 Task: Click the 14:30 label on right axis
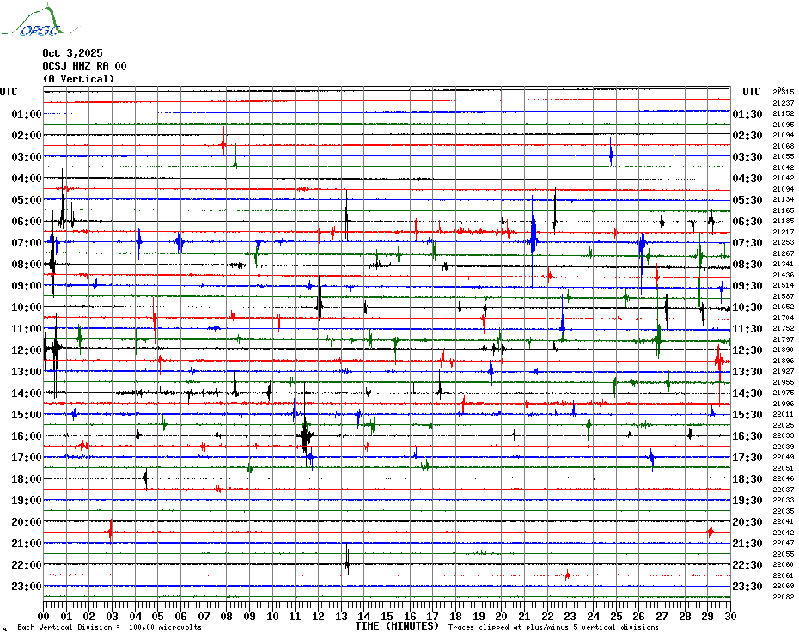tap(747, 393)
